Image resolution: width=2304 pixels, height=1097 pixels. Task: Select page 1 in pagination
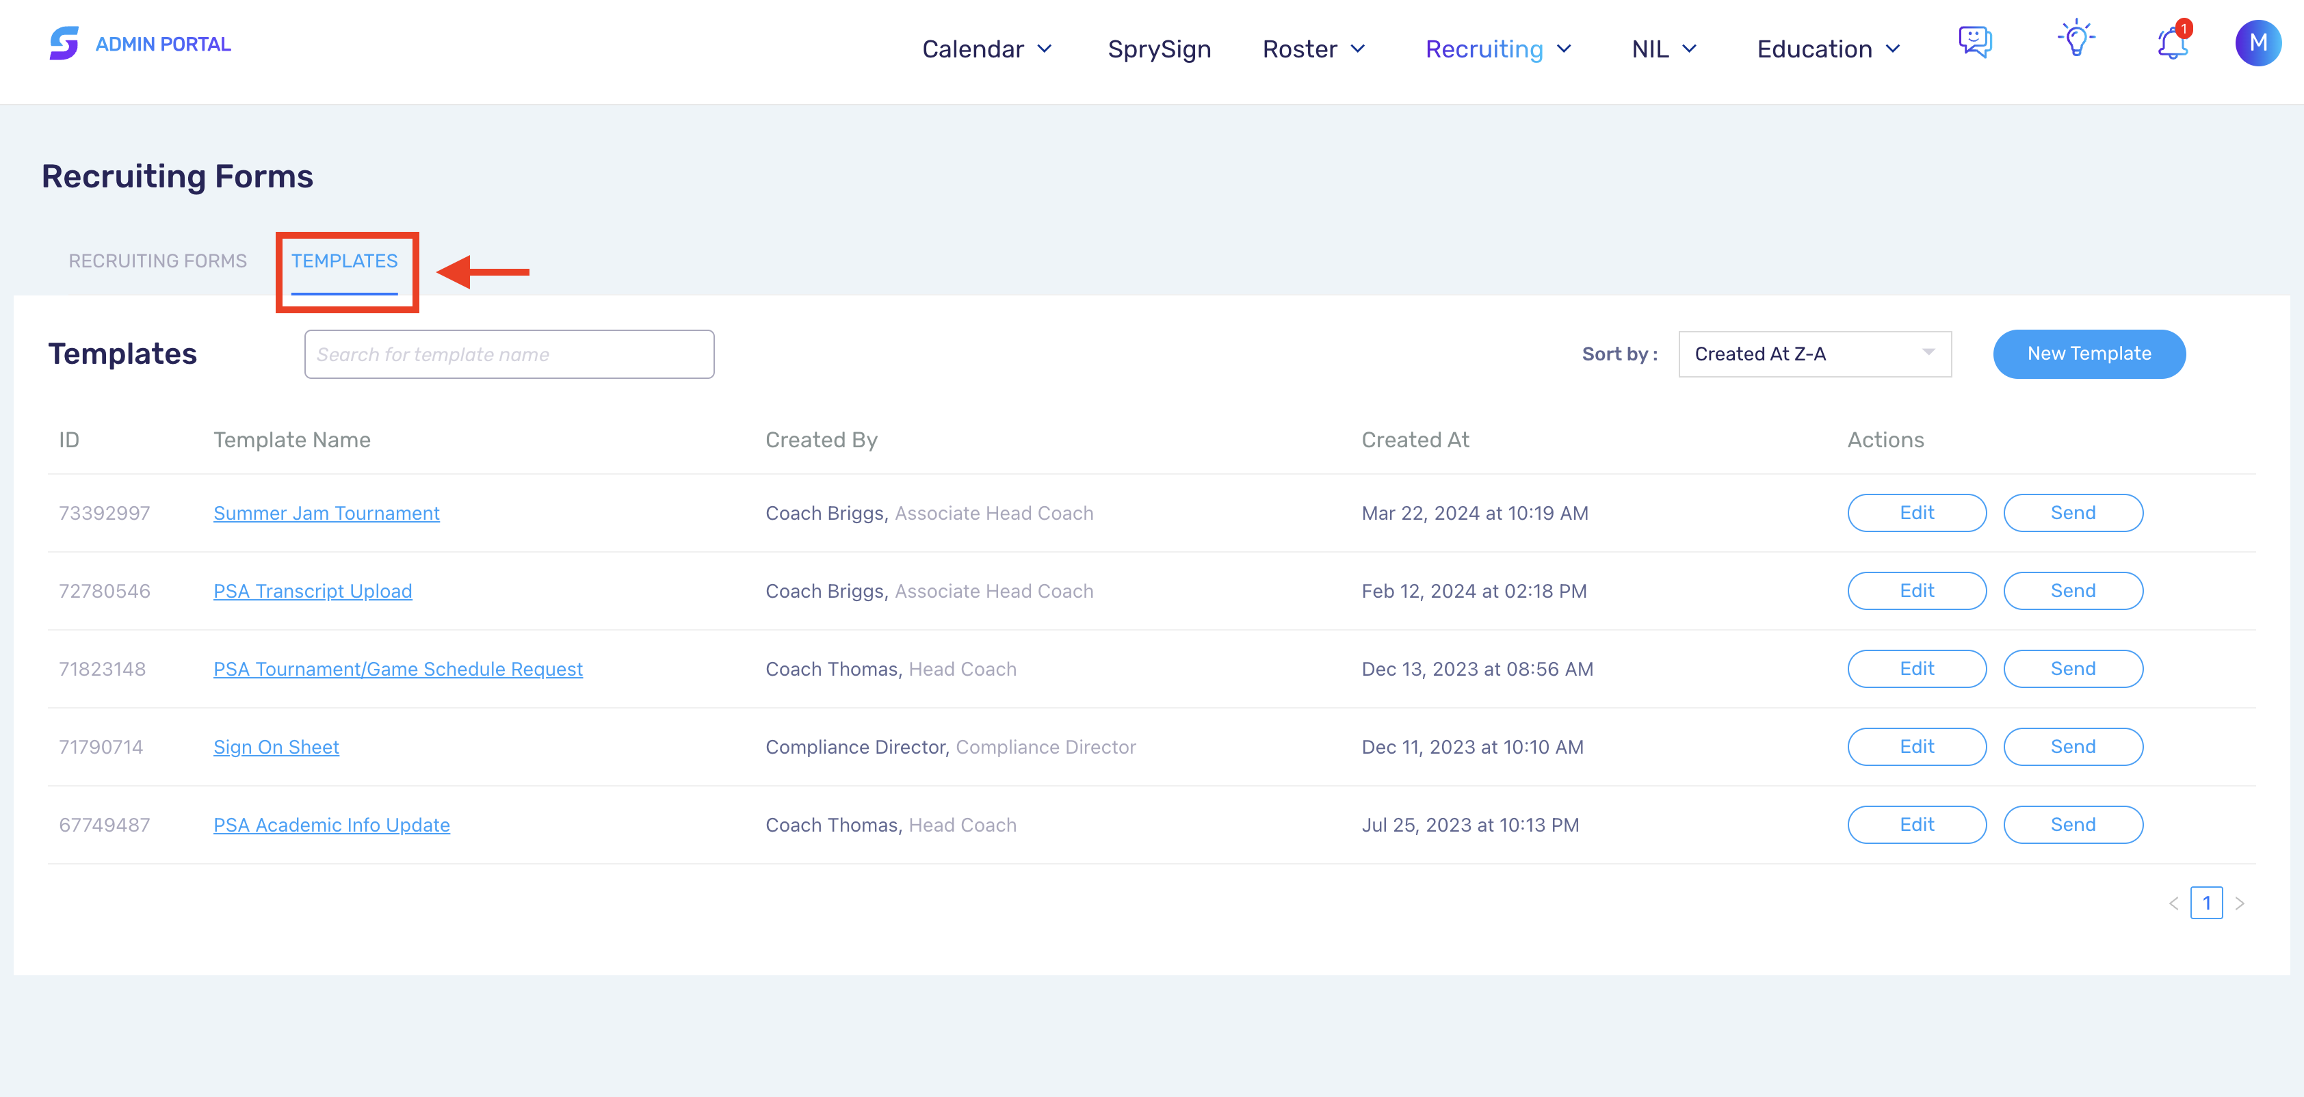point(2205,903)
